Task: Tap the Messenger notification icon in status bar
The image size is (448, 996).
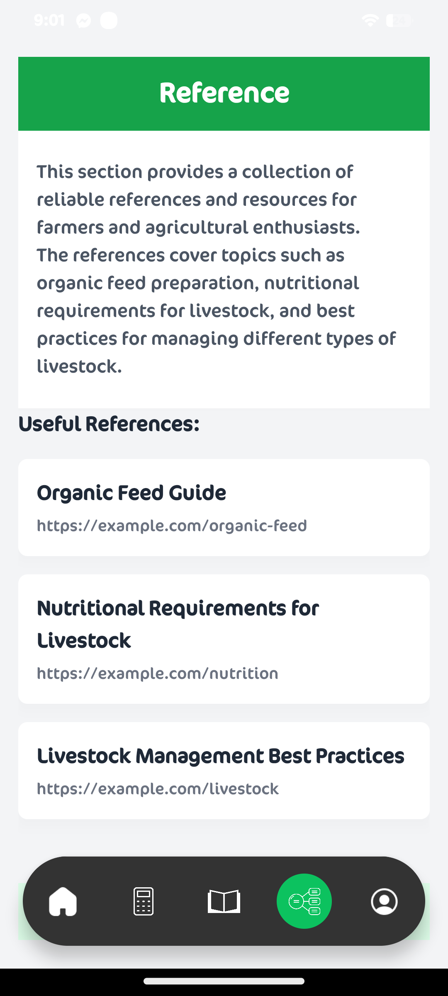Action: pos(83,20)
